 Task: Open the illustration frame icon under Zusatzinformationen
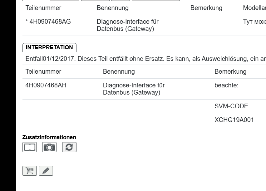30,147
